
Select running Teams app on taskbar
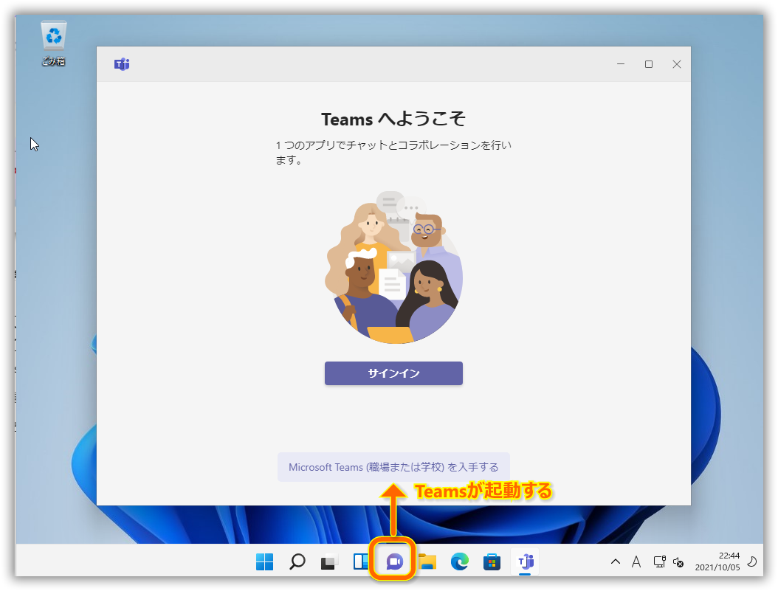pyautogui.click(x=525, y=561)
